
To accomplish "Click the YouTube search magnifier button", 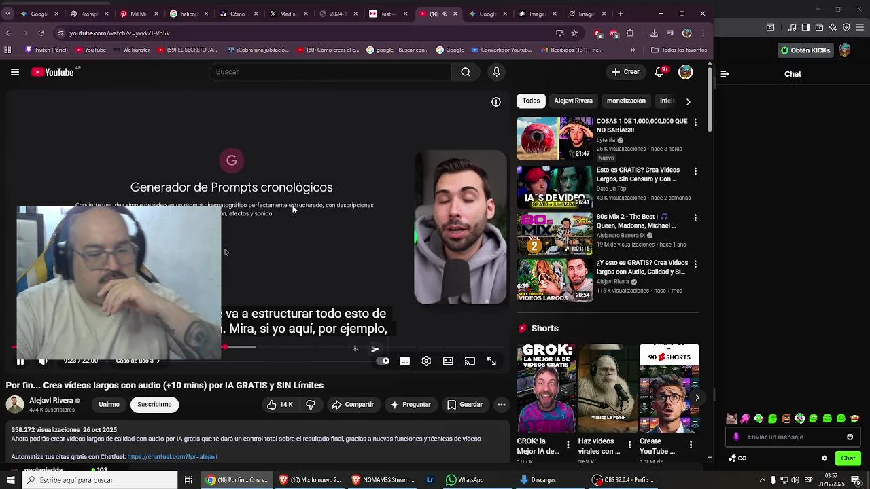I will pos(466,72).
